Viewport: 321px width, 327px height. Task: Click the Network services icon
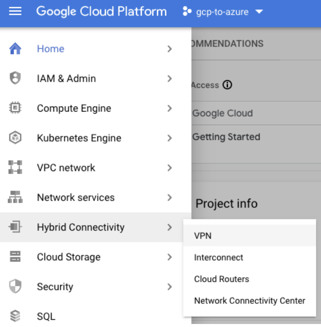pos(15,197)
